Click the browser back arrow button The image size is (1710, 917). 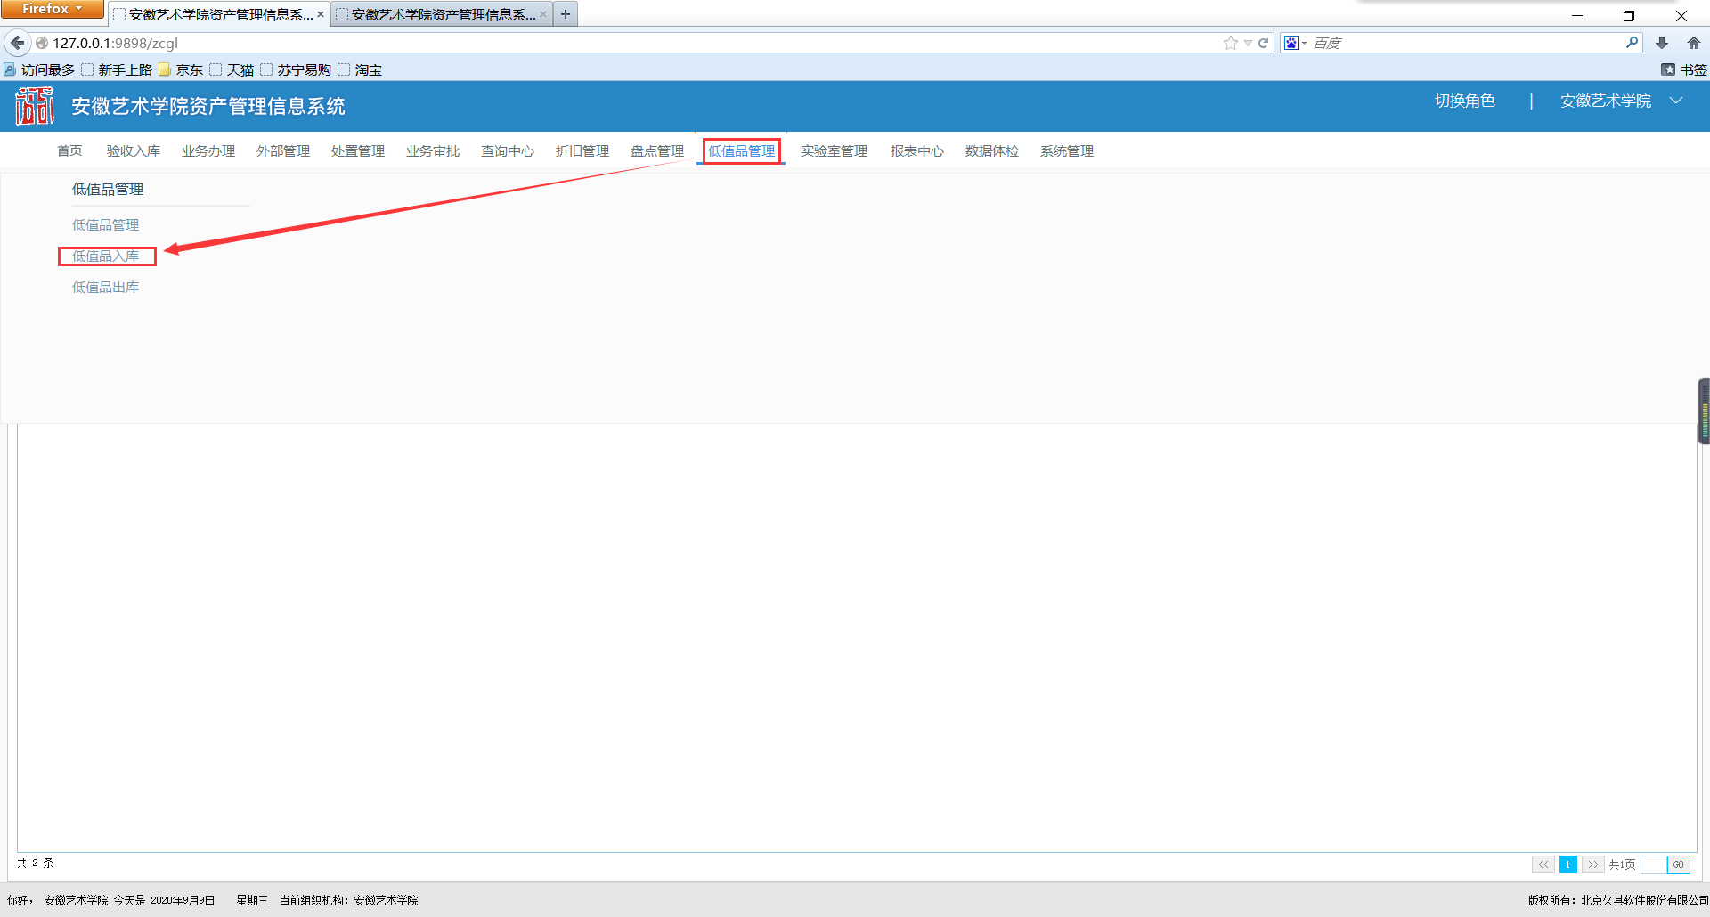(17, 43)
